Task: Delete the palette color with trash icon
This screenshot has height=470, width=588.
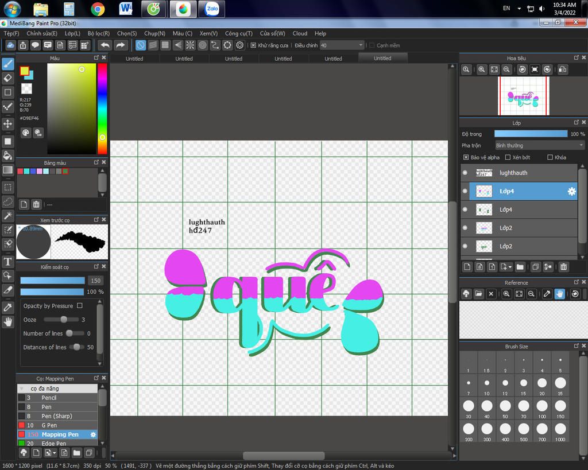Action: point(36,204)
